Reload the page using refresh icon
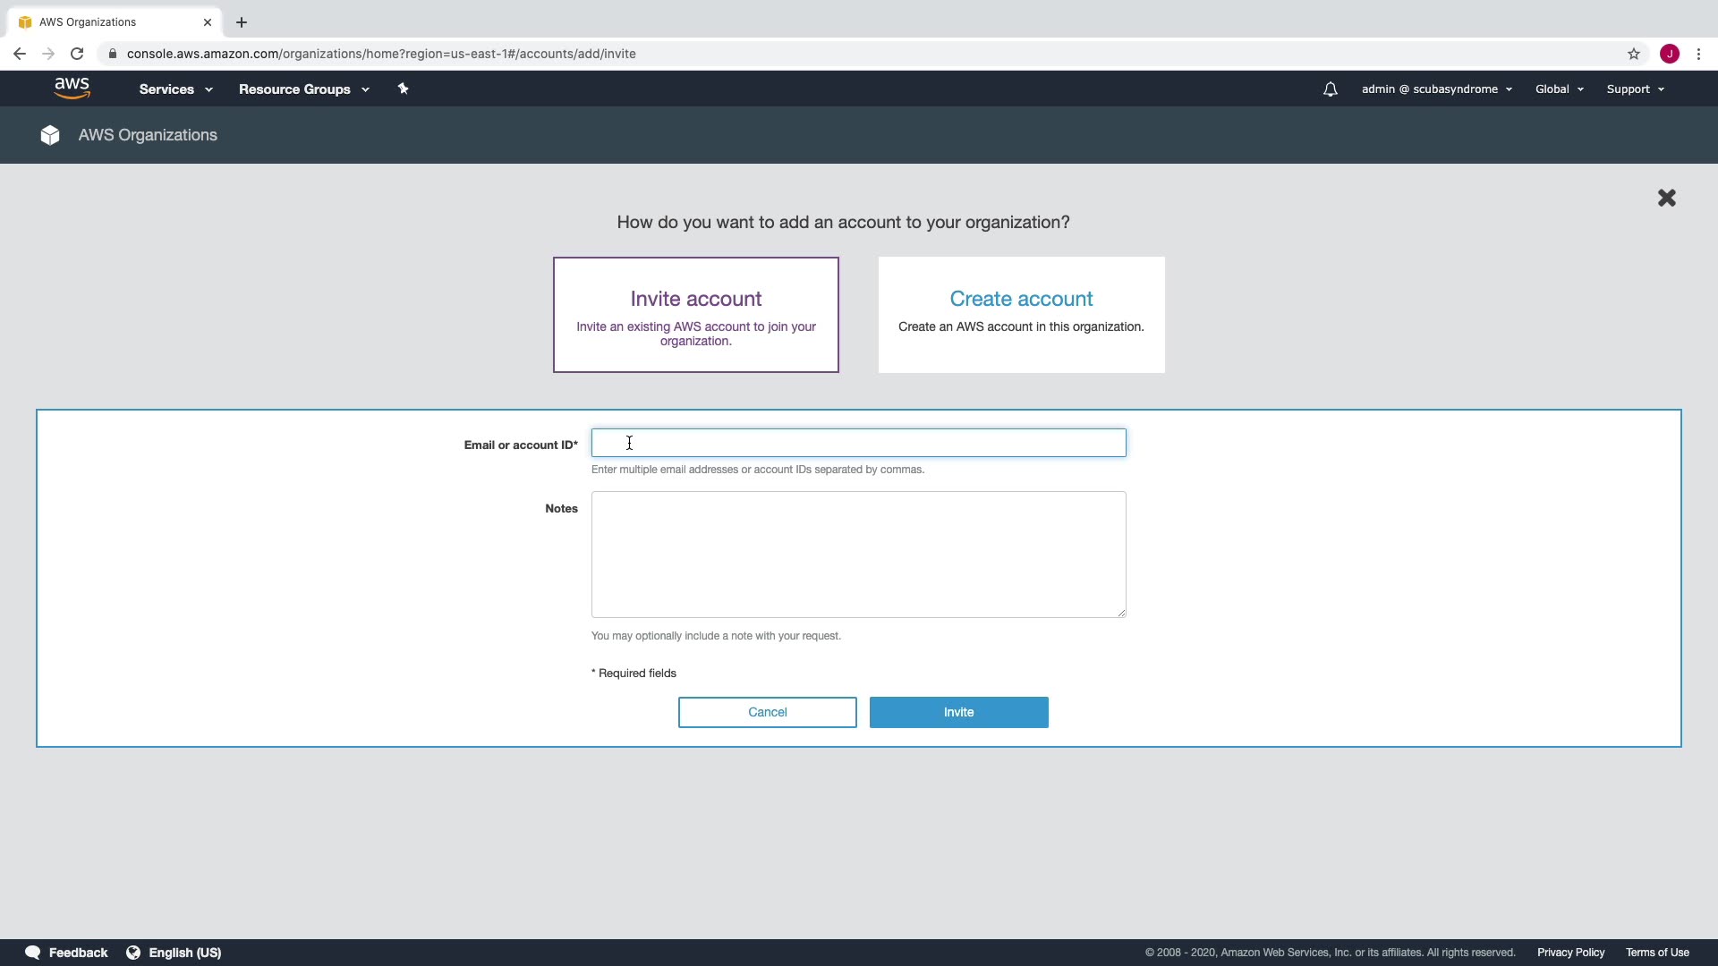Screen dimensions: 1718x966 click(x=77, y=54)
